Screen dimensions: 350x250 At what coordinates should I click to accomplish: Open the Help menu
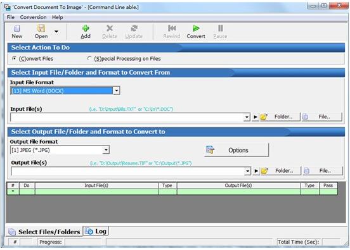58,17
